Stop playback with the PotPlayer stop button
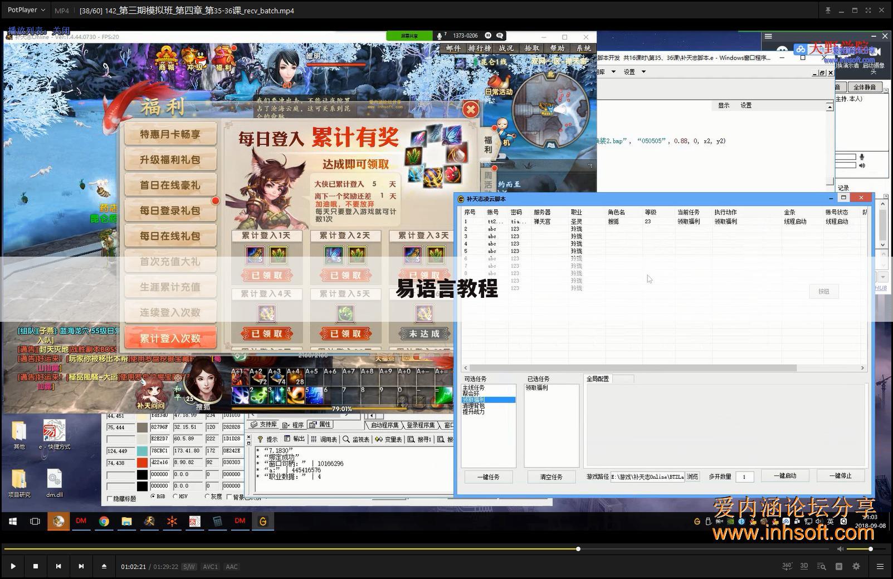 click(36, 566)
